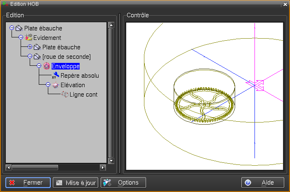This screenshot has width=290, height=192.
Task: Collapse the Evidement tree node
Action: click(21, 38)
